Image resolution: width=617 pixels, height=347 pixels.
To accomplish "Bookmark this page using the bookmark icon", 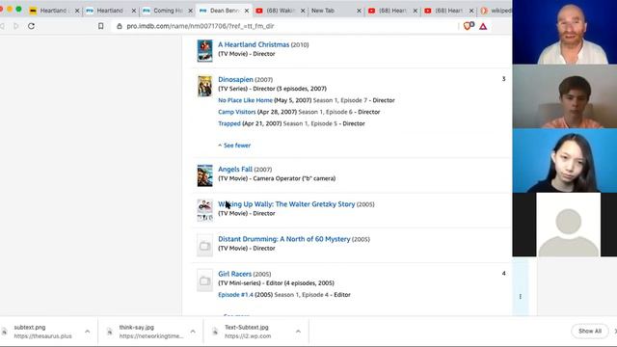I will click(100, 26).
